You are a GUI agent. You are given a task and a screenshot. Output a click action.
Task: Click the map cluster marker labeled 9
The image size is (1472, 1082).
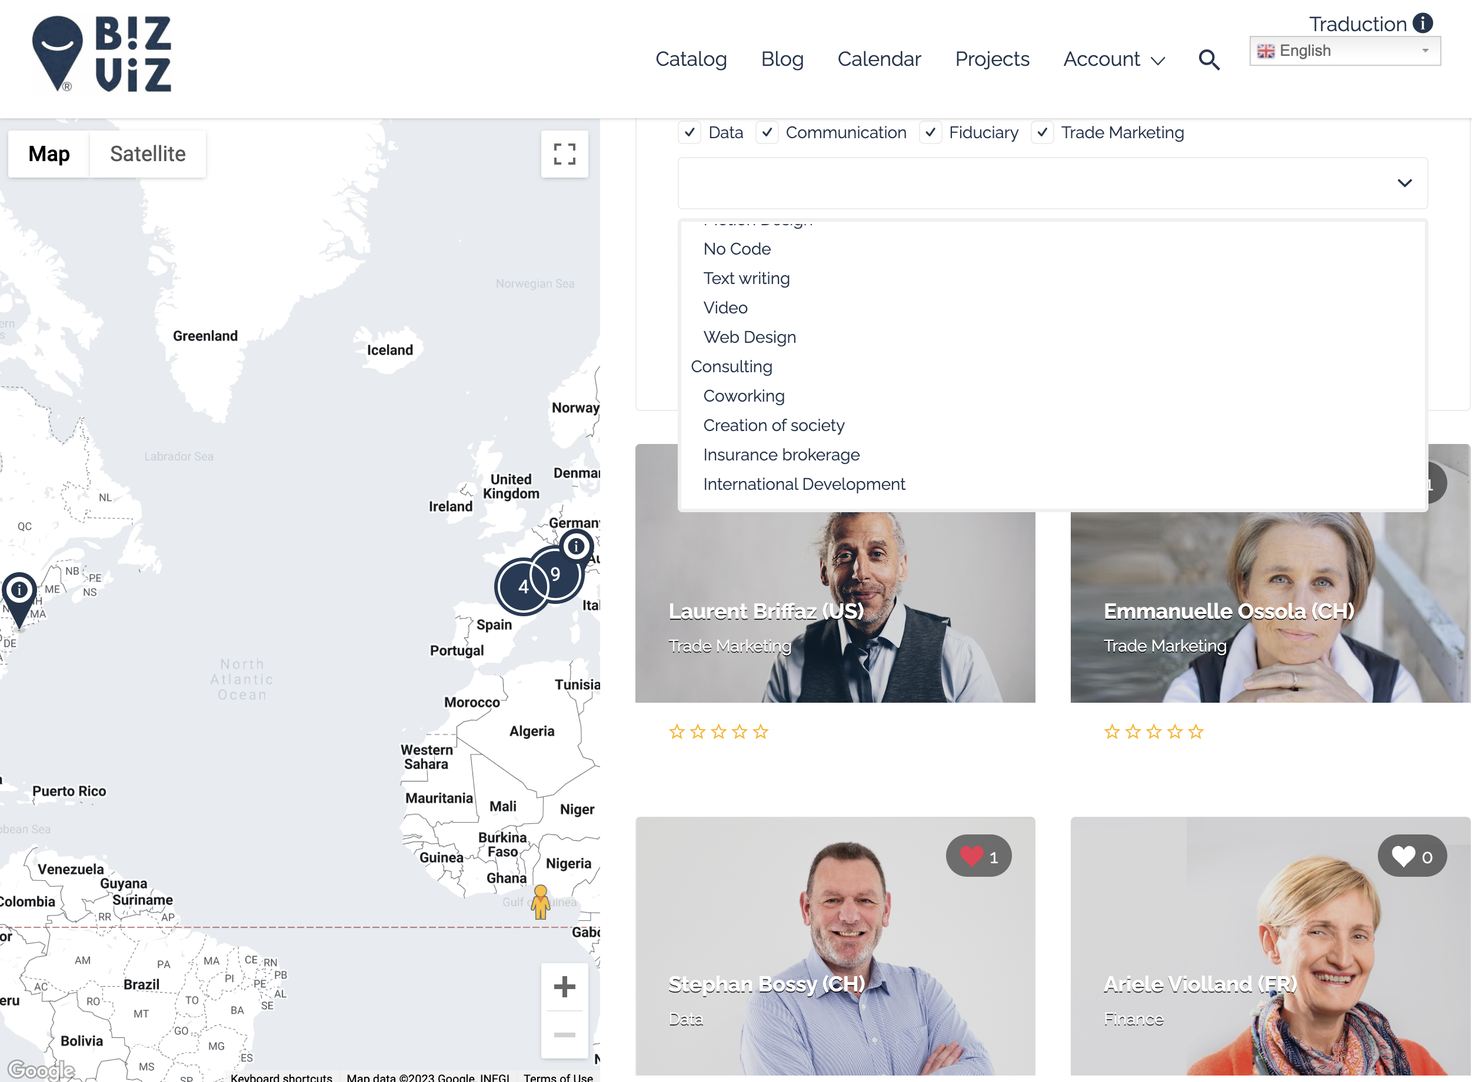point(557,575)
